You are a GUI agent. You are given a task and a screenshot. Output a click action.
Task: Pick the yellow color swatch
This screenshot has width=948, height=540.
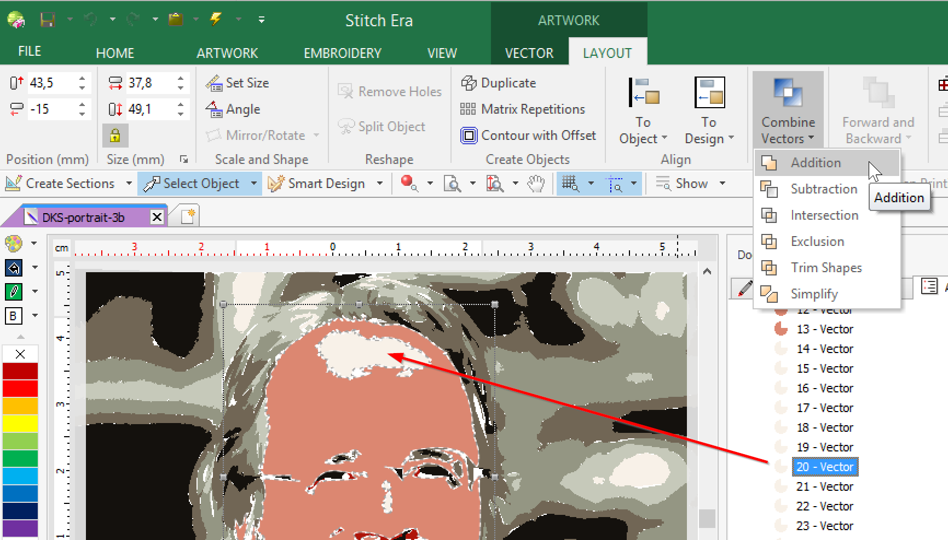click(20, 423)
